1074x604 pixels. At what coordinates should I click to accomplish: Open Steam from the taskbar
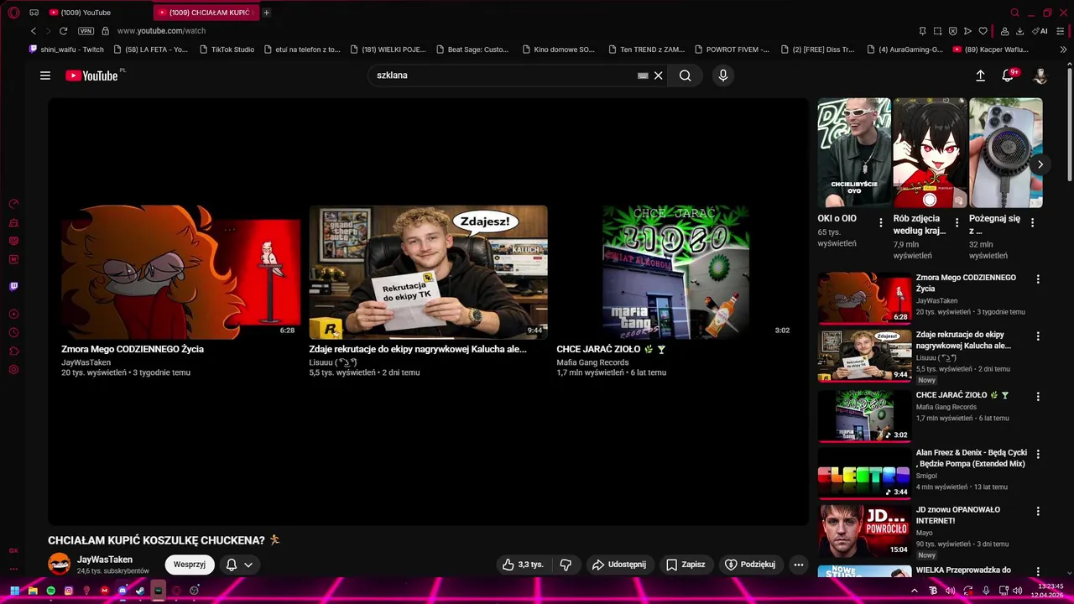[x=140, y=591]
